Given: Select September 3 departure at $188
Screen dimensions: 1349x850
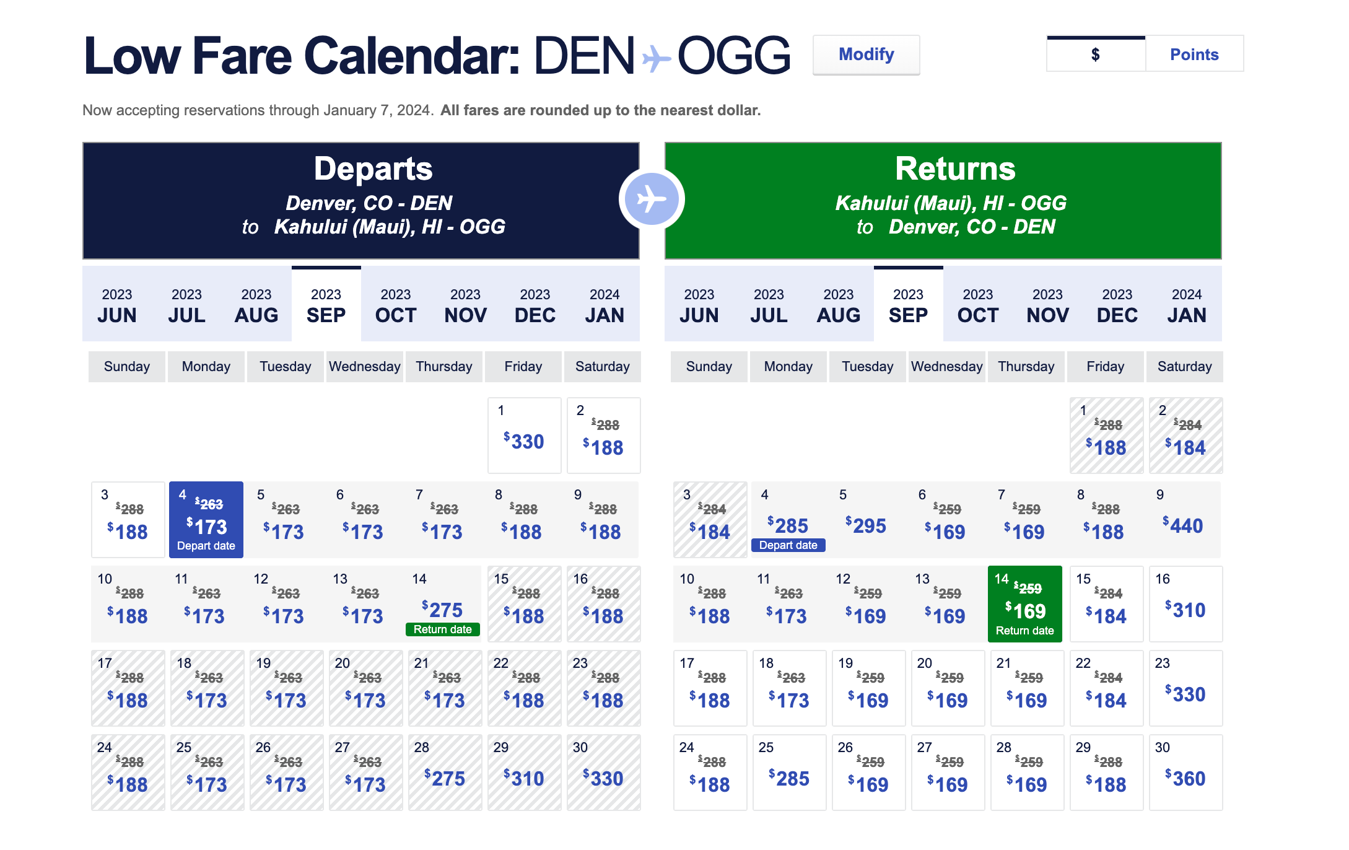Looking at the screenshot, I should click(128, 520).
